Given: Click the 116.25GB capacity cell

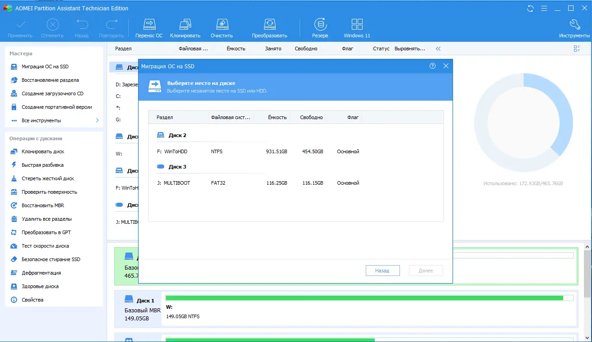Looking at the screenshot, I should click(277, 183).
